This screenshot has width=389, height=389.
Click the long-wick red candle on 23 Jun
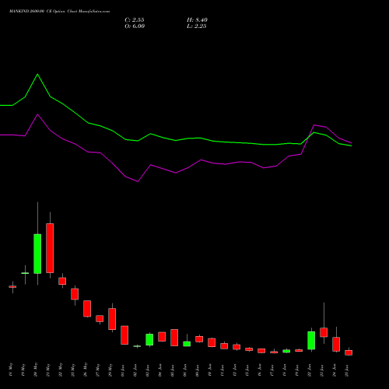tap(324, 332)
